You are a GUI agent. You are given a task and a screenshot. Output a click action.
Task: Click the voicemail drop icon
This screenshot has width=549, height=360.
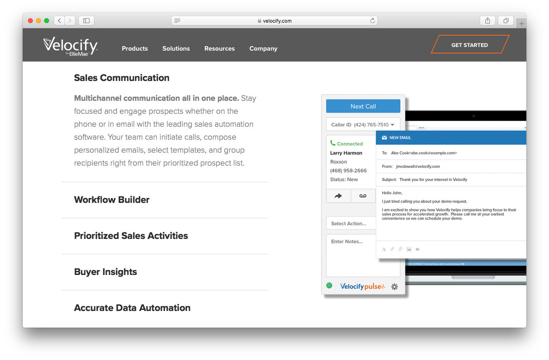pos(363,196)
